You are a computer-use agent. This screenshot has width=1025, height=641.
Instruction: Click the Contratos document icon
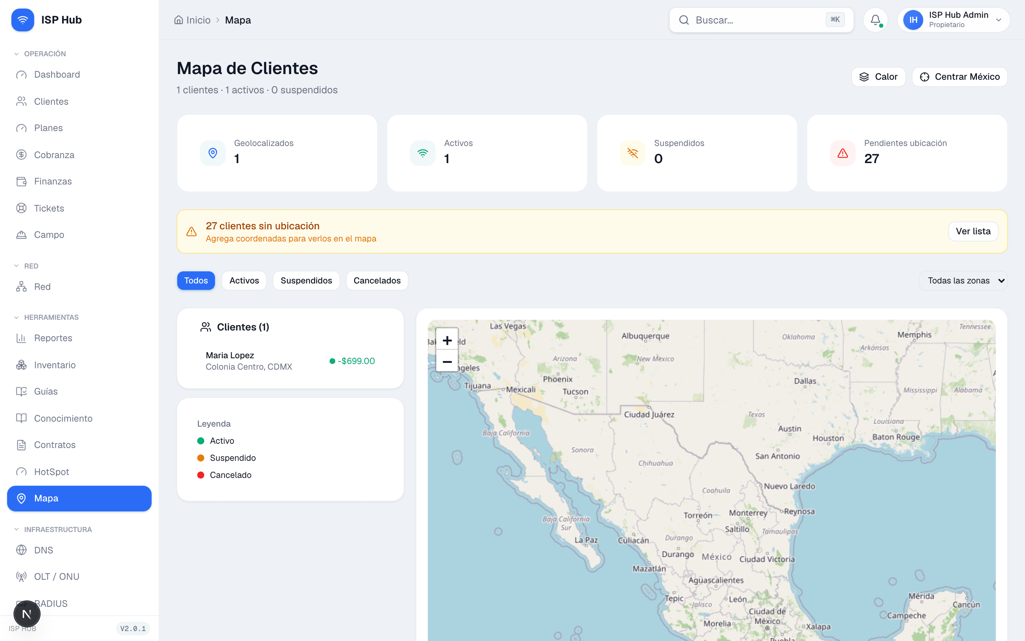pos(21,445)
